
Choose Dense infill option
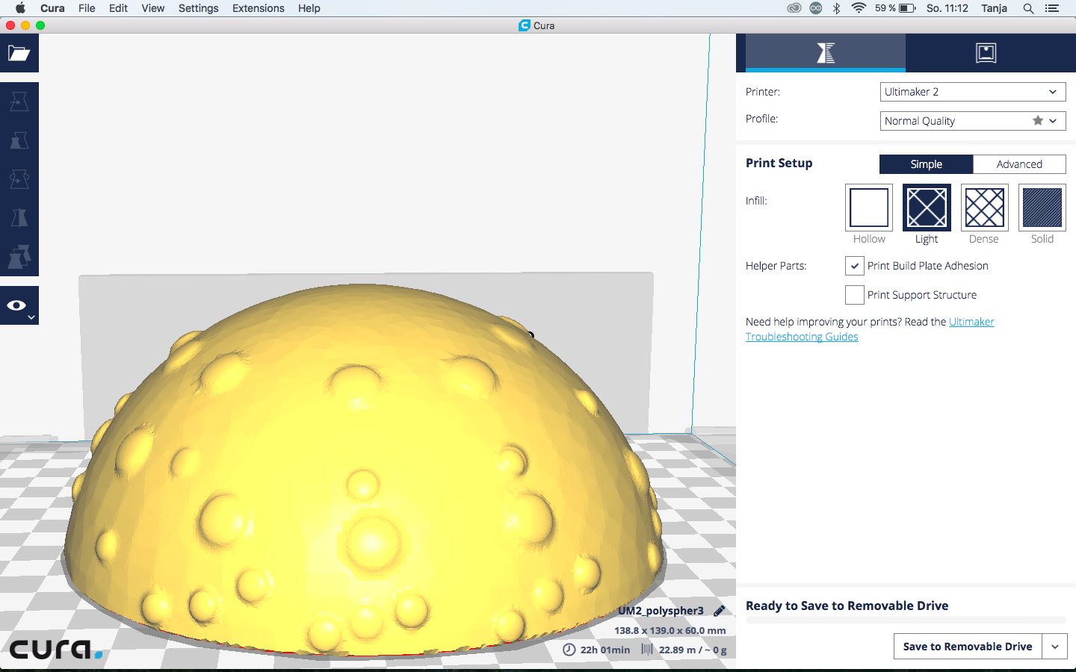984,208
